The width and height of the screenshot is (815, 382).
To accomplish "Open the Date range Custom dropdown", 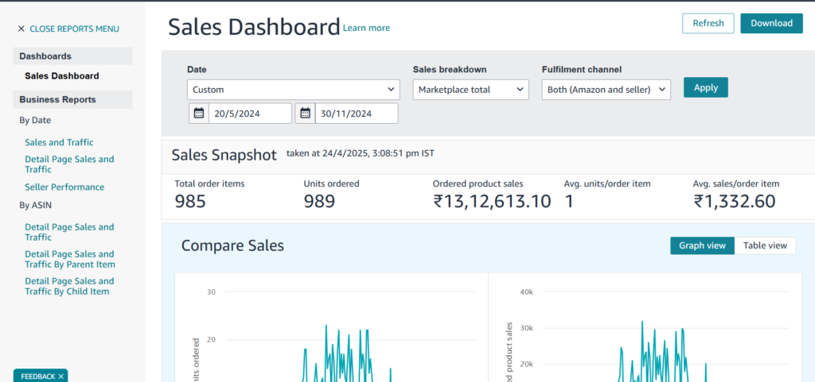I will [293, 90].
